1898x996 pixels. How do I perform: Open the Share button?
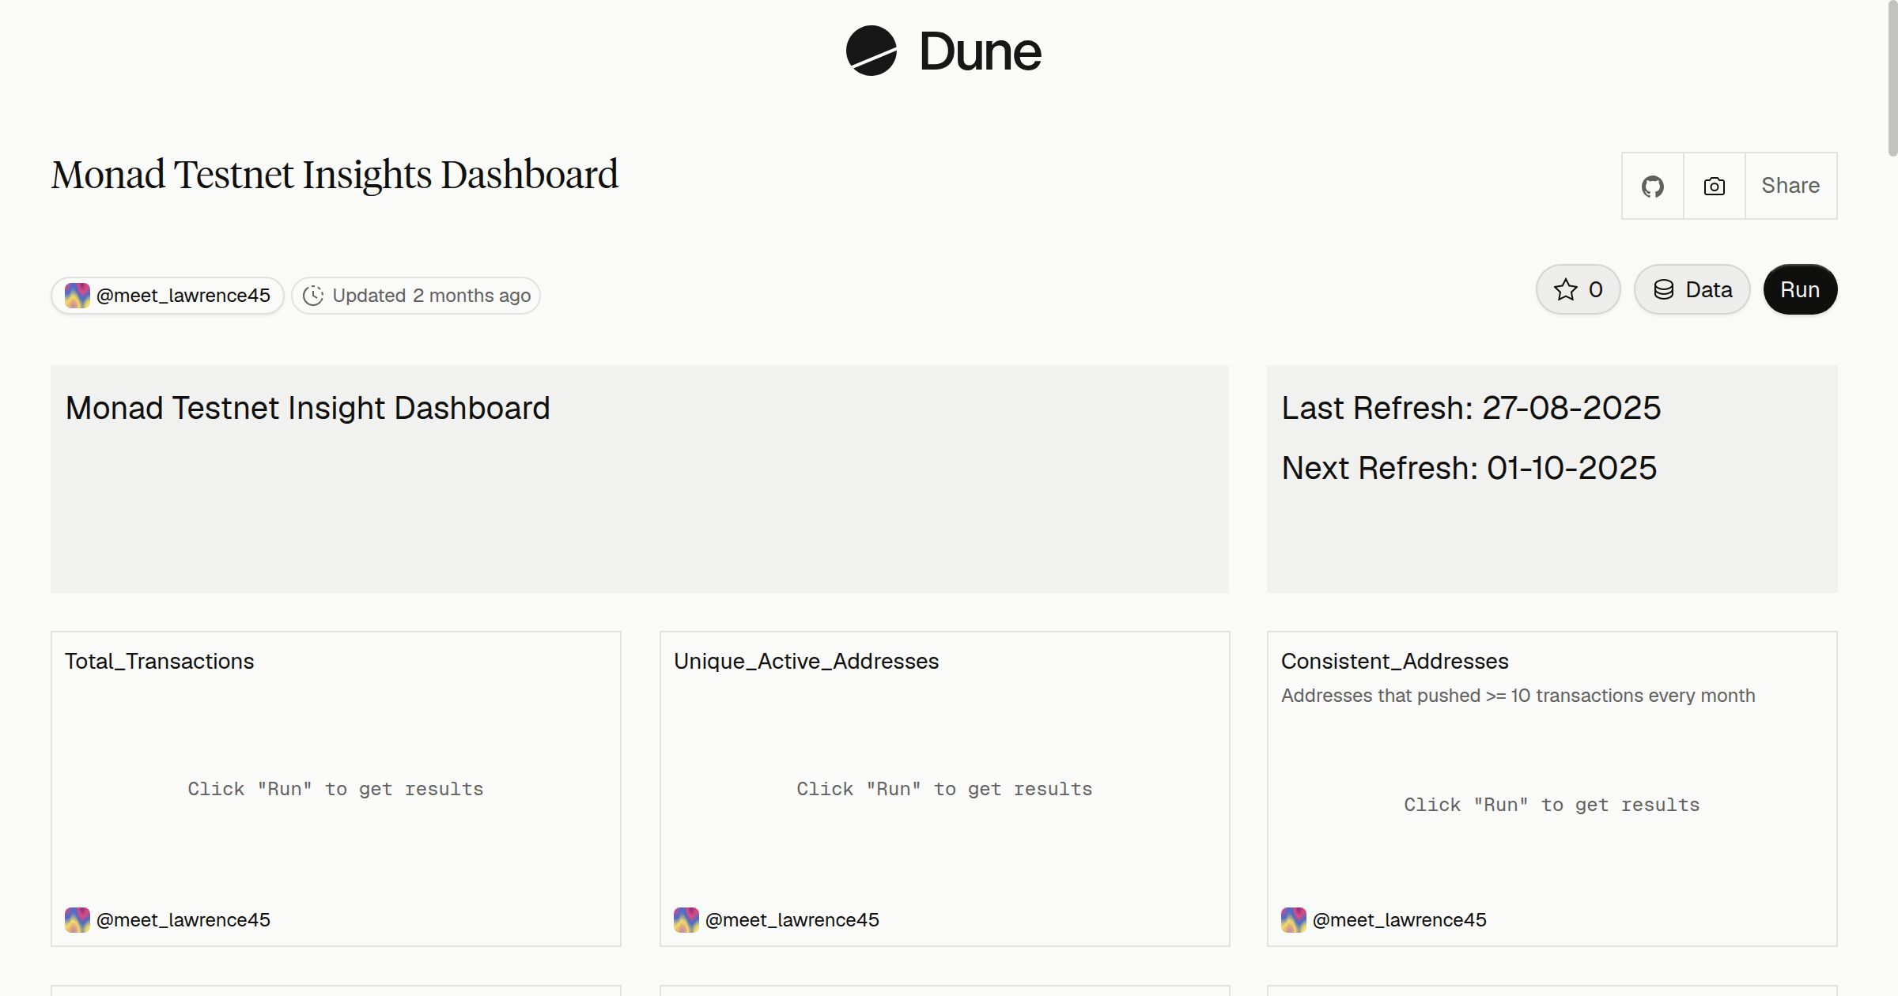click(1791, 186)
